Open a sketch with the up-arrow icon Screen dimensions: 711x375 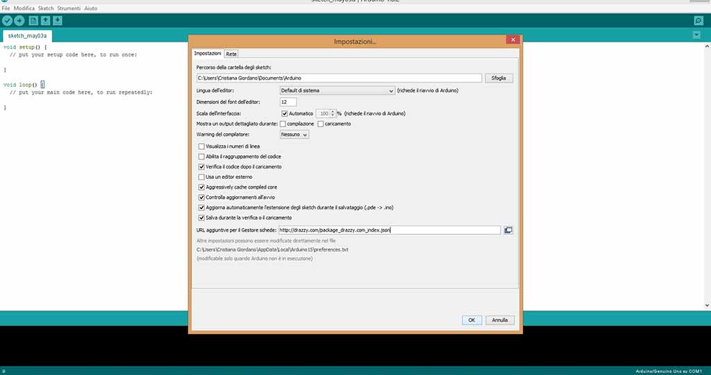click(x=45, y=20)
